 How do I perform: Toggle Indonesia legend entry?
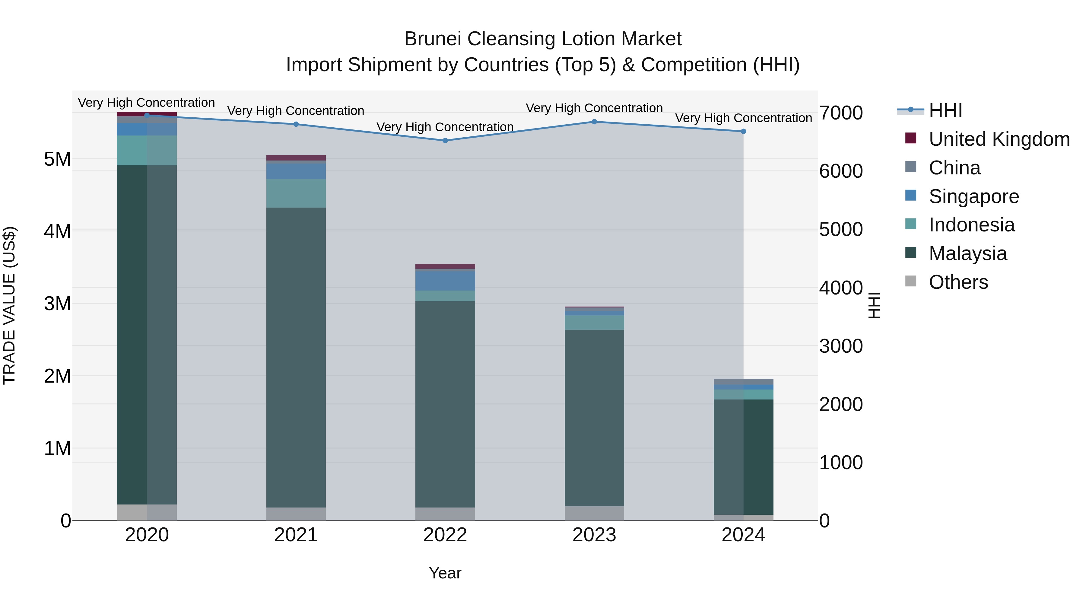pos(960,225)
